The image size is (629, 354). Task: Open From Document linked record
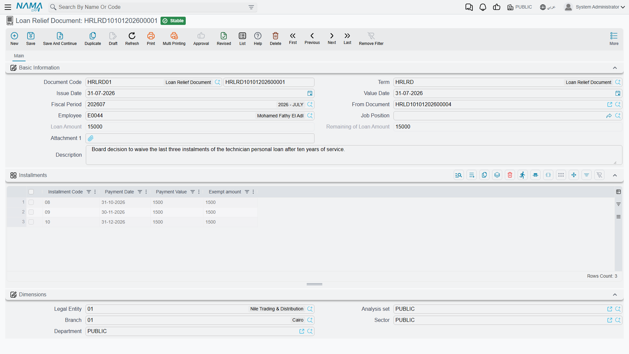pos(610,105)
